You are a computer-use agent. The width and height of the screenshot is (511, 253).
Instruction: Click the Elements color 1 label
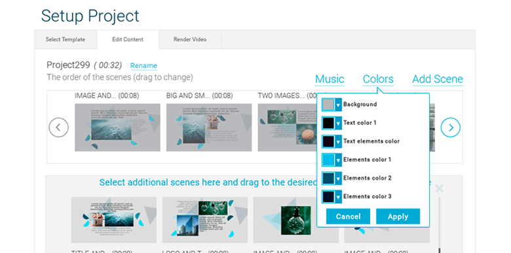(x=367, y=160)
